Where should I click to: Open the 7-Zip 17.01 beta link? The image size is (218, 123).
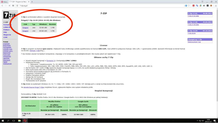coord(193,16)
